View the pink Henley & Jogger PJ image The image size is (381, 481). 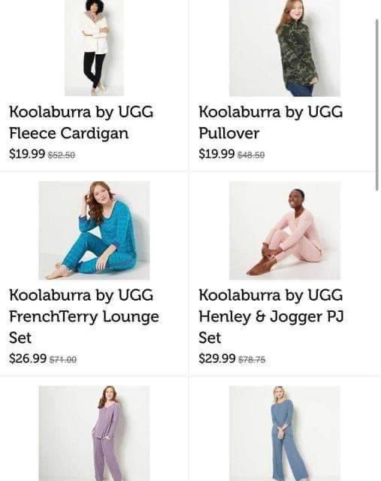click(285, 230)
